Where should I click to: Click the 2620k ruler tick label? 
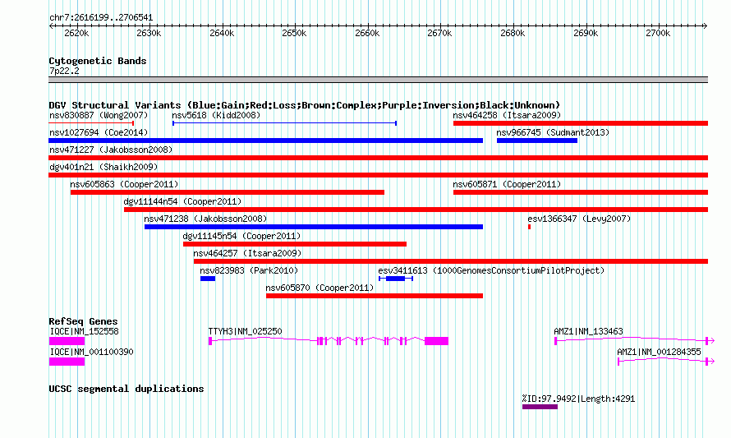pos(76,34)
